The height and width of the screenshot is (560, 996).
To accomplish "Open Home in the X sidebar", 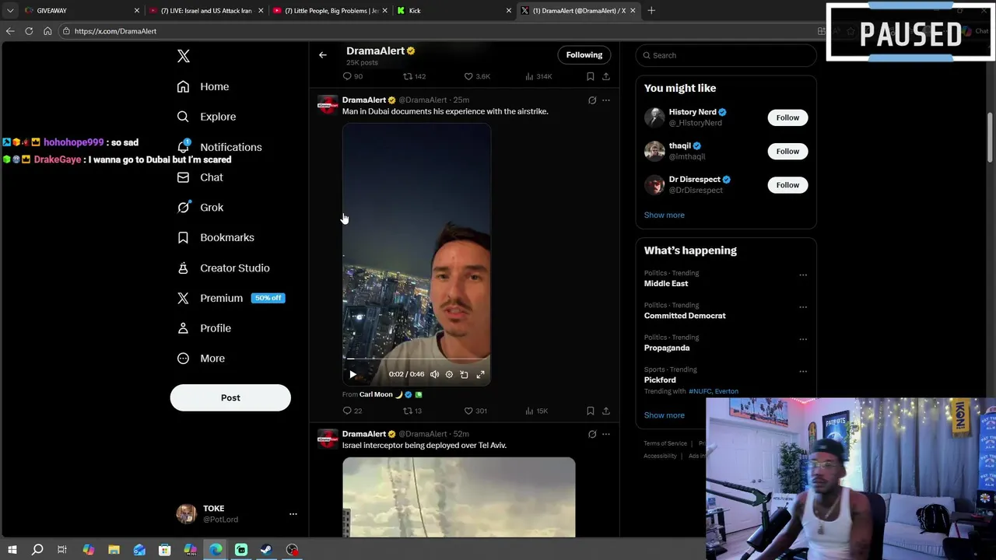I will (203, 86).
